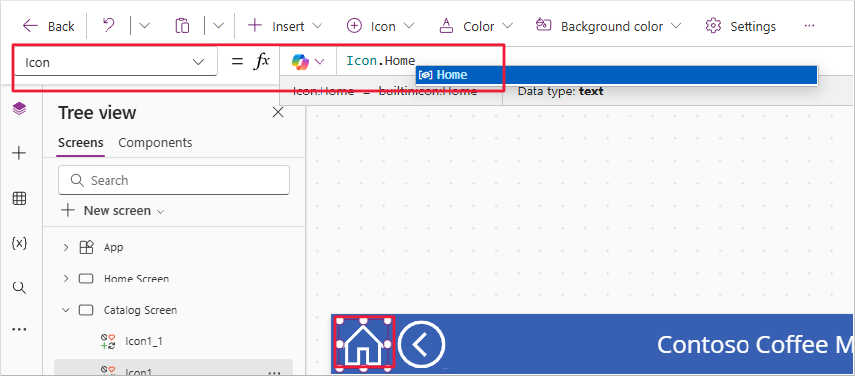This screenshot has height=376, width=855.
Task: Select Home Screen in the tree
Action: [136, 279]
